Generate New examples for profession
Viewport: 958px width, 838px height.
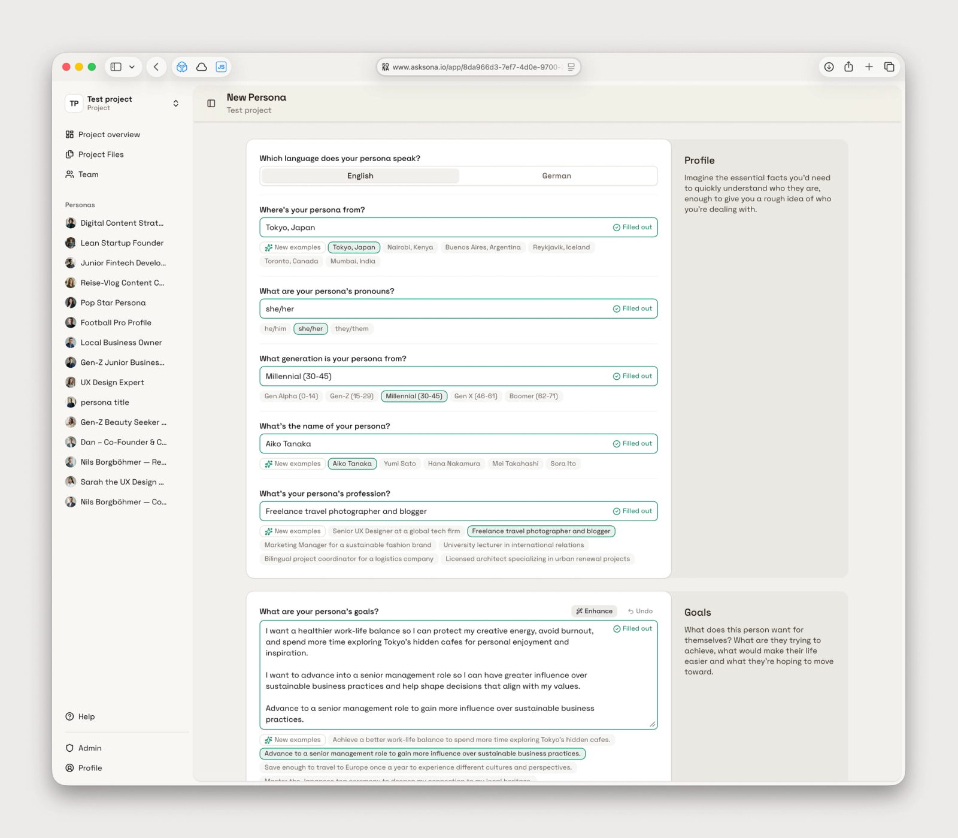[x=293, y=531]
